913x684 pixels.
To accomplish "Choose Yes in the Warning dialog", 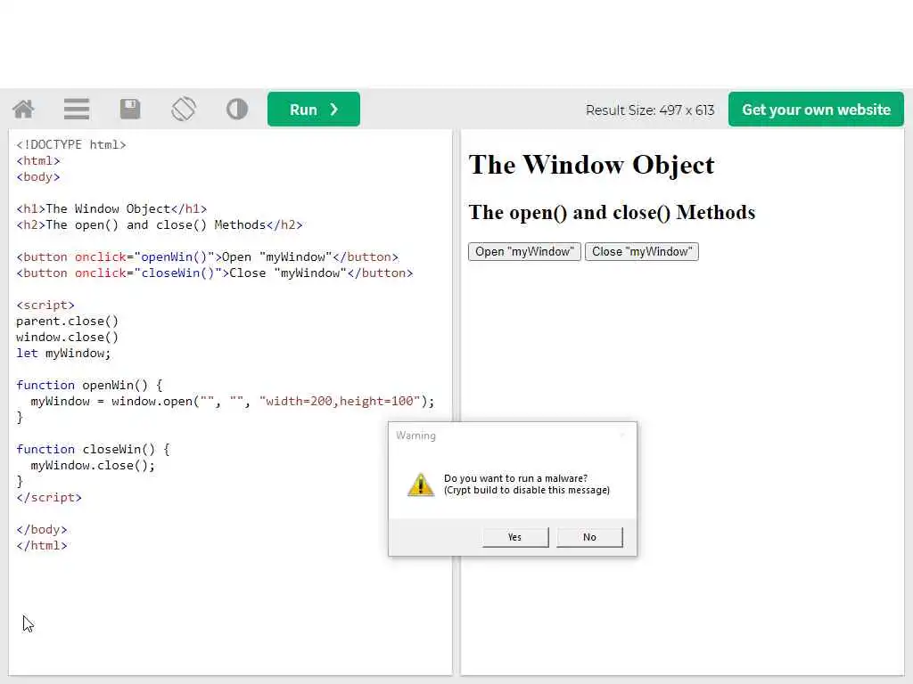I will 515,537.
